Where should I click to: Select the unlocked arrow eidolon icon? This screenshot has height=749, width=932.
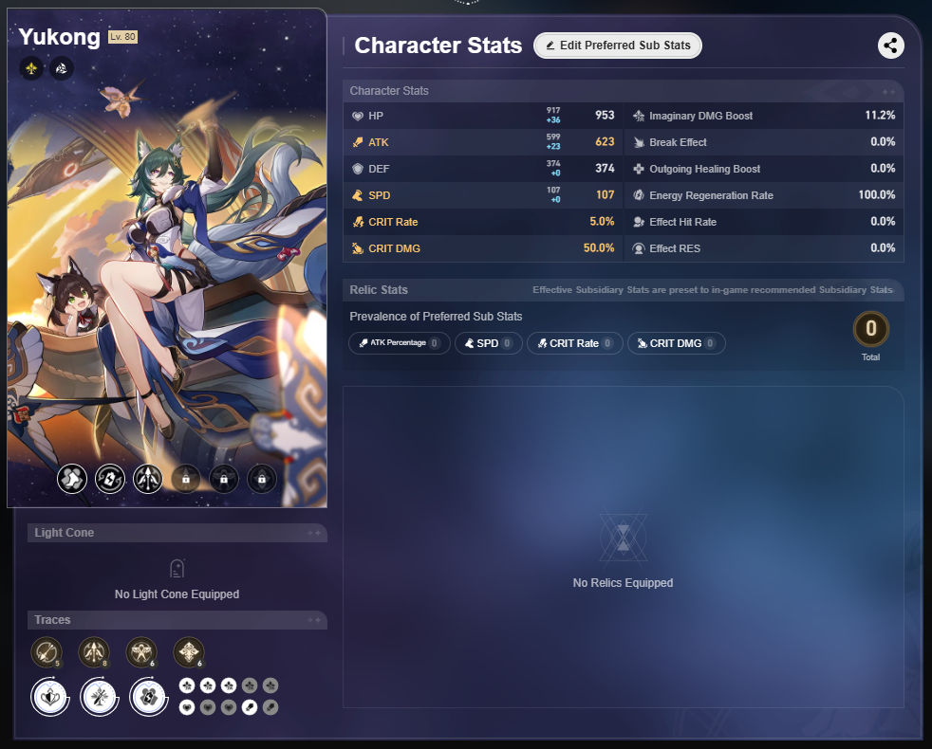click(148, 479)
